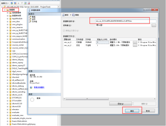
Task: Open the 查看连接属性 link
Action: 39,87
